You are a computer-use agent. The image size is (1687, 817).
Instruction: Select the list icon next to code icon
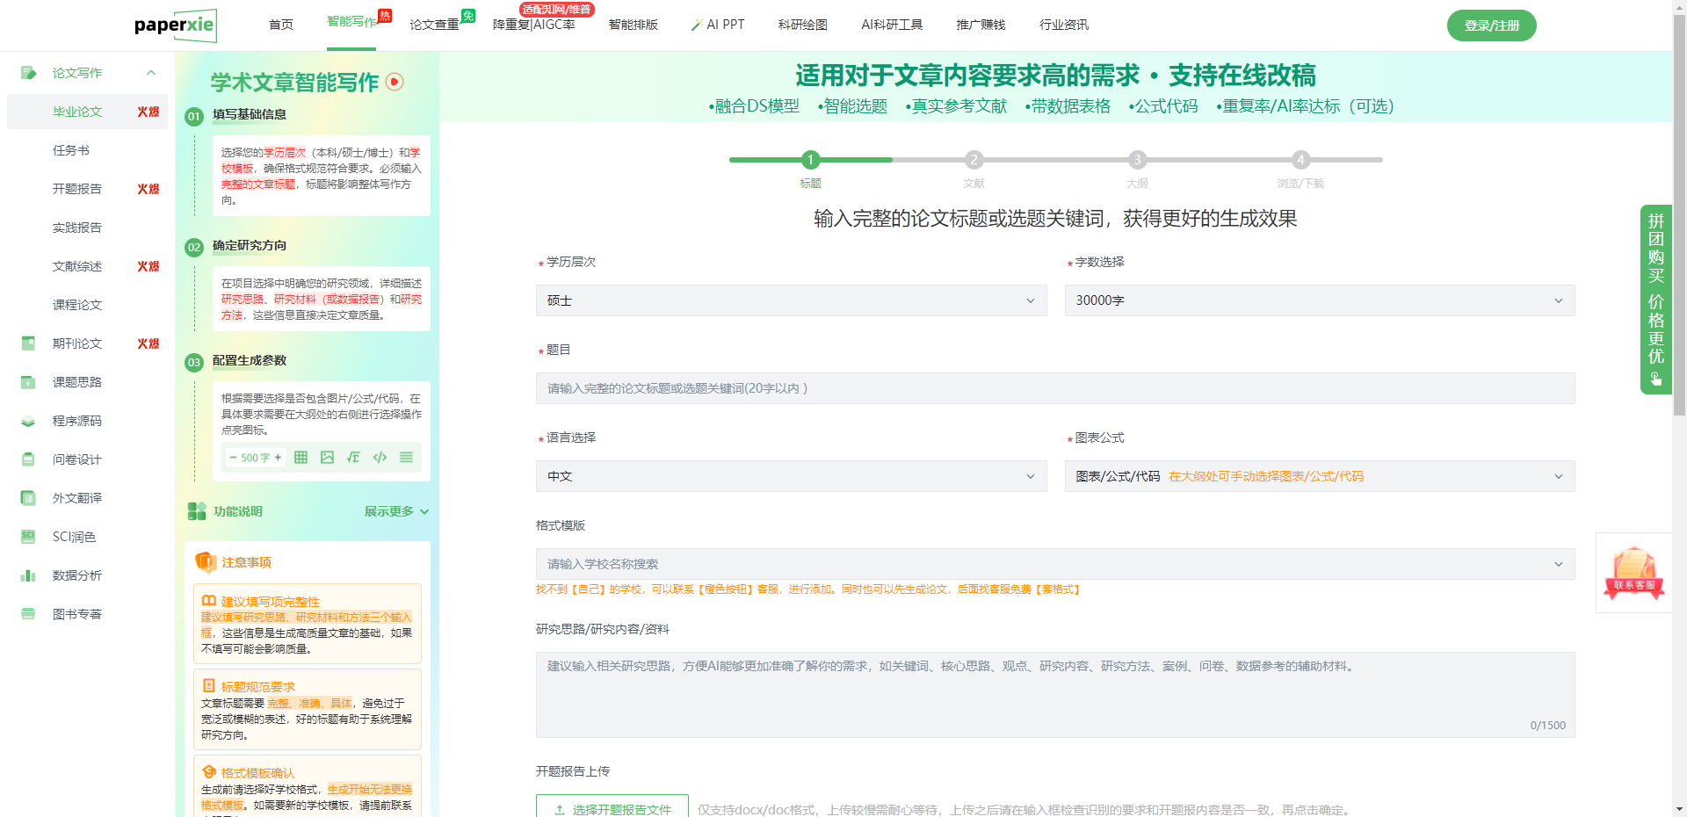(406, 457)
